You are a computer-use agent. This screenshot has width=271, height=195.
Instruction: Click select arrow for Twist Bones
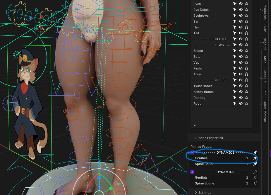[x=235, y=86]
